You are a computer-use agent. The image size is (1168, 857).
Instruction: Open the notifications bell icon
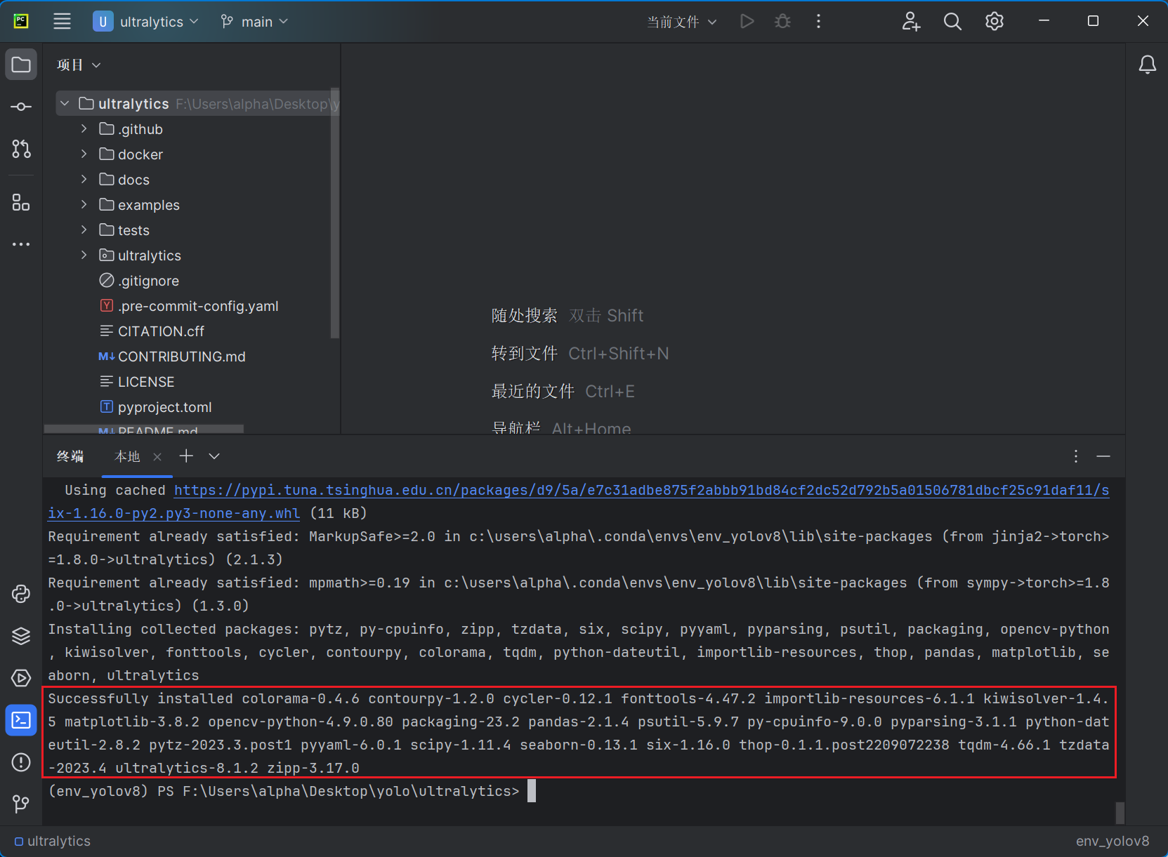[x=1147, y=65]
